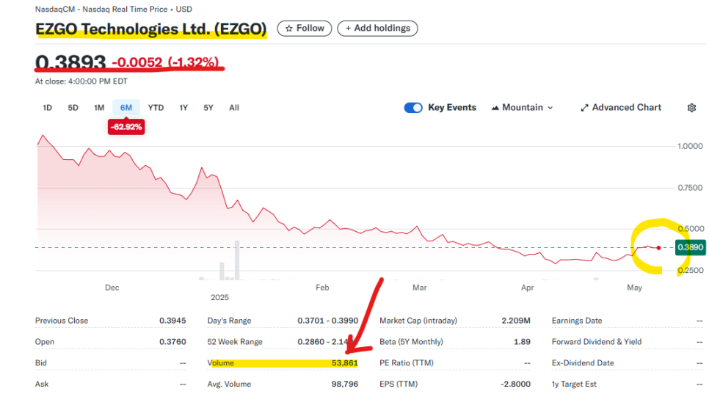This screenshot has width=709, height=394.
Task: Open the Advanced Chart link
Action: point(621,108)
